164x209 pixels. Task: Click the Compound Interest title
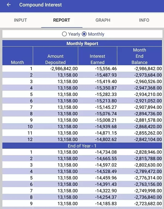pos(41,5)
